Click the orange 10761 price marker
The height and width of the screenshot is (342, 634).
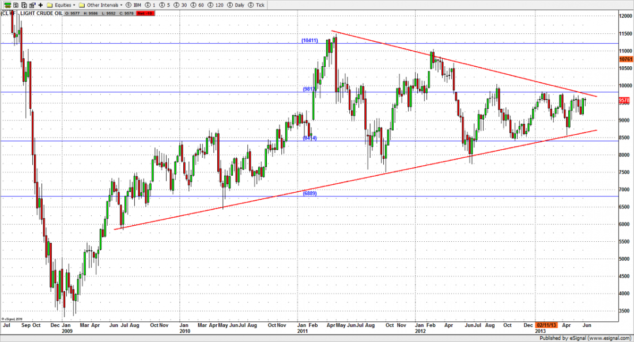tap(625, 59)
